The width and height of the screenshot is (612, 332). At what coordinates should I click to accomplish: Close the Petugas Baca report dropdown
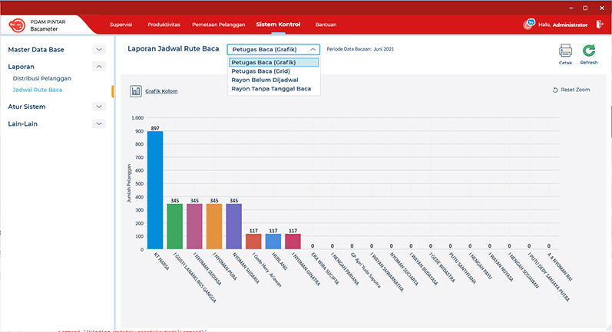[x=313, y=49]
